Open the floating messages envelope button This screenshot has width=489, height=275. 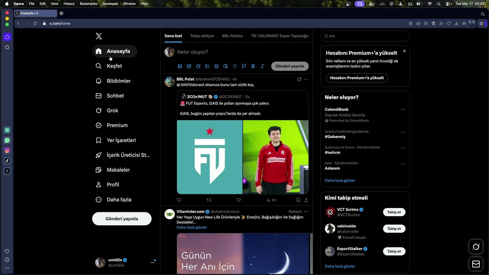476,264
